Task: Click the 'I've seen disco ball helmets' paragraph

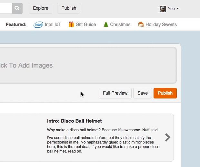Action: click(103, 144)
